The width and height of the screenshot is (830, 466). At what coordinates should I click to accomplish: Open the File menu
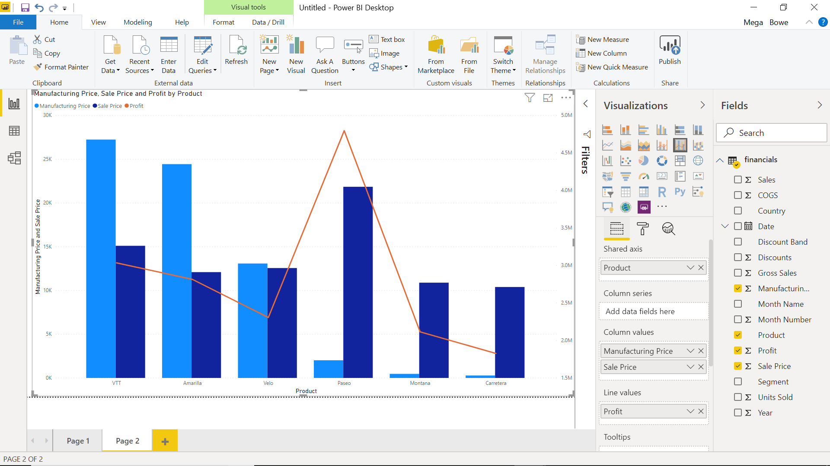click(18, 22)
